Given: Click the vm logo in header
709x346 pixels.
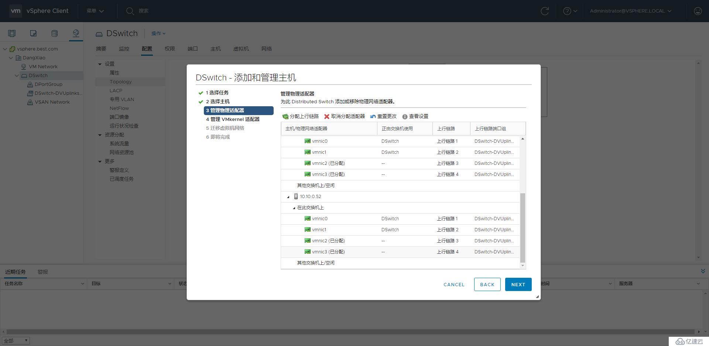Looking at the screenshot, I should [x=16, y=11].
